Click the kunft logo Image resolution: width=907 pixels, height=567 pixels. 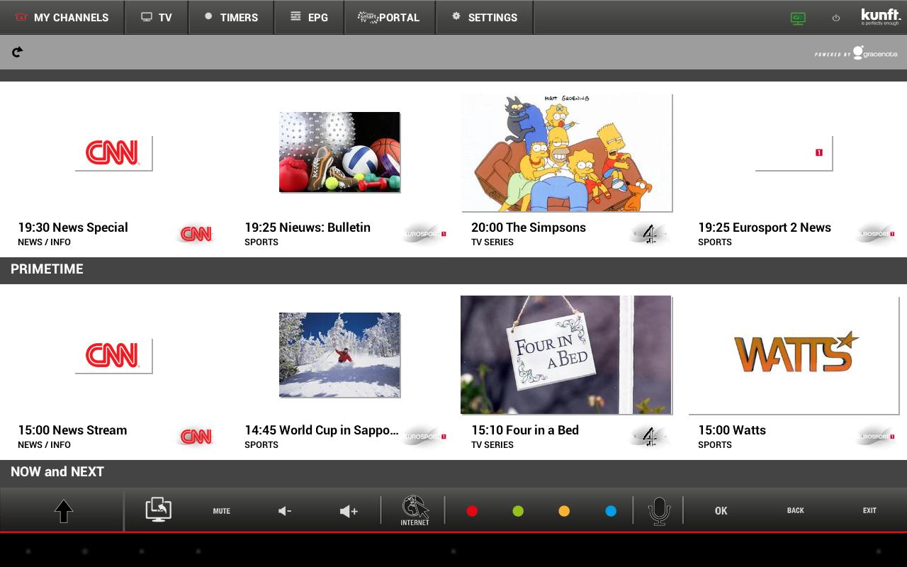pos(880,16)
